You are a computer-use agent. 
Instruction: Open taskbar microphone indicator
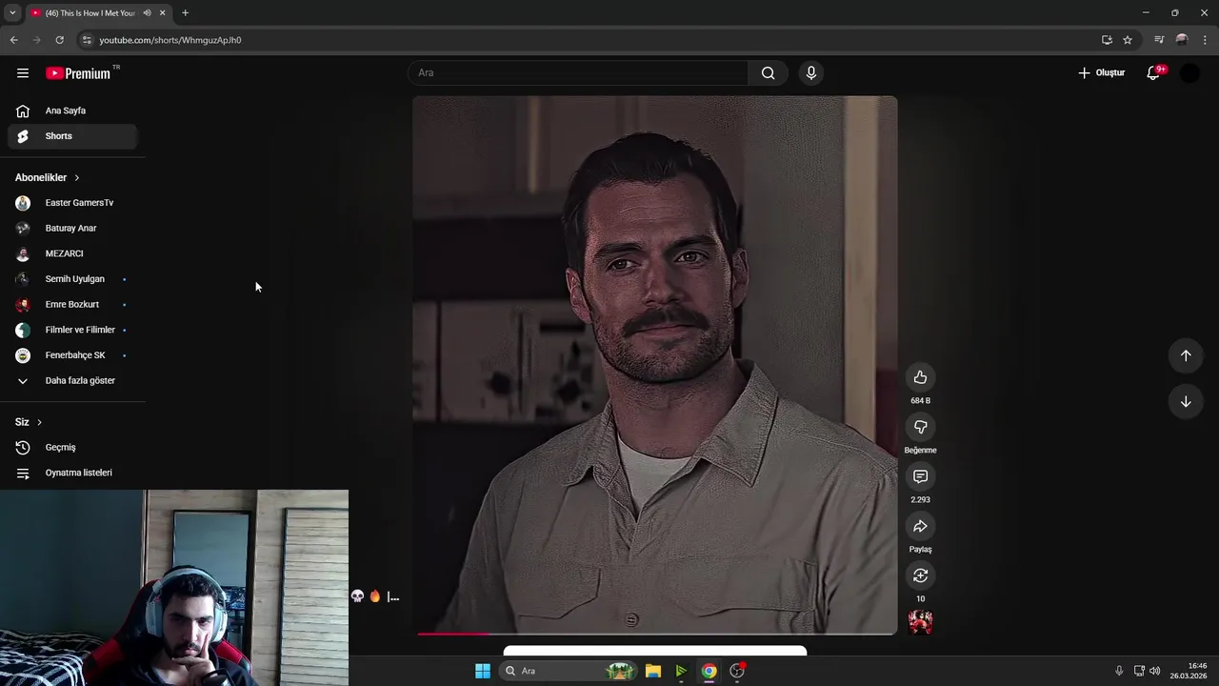[x=1119, y=671]
